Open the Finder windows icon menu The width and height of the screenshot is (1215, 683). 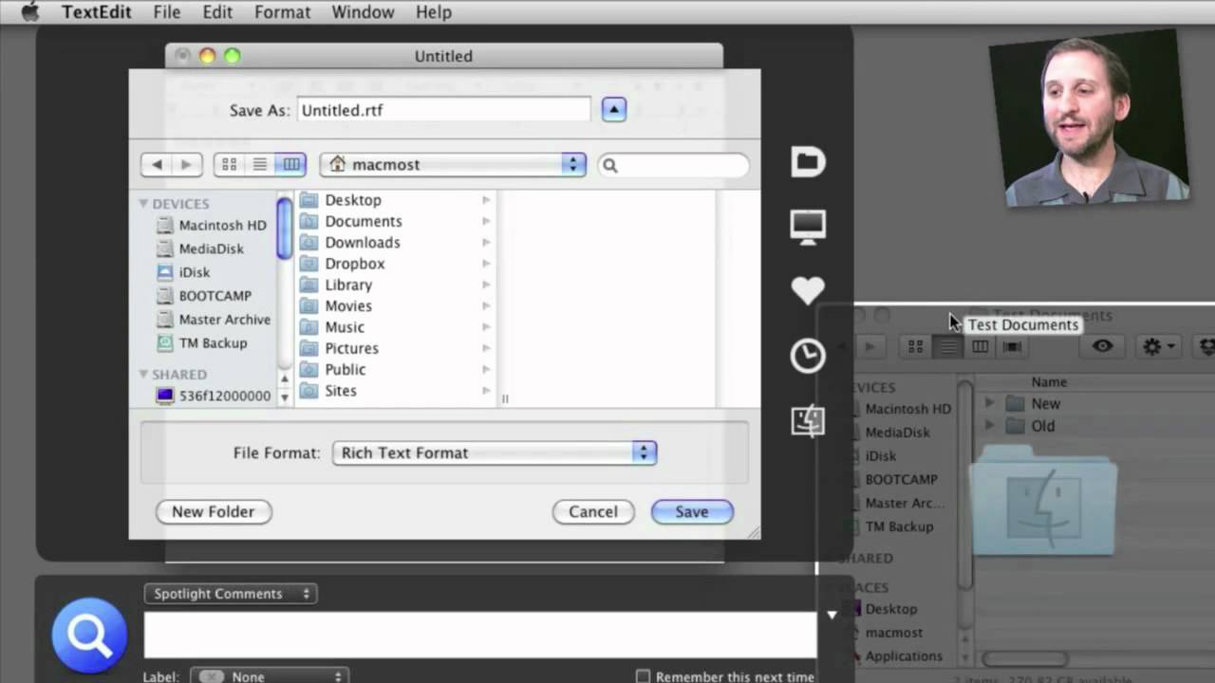coord(808,420)
